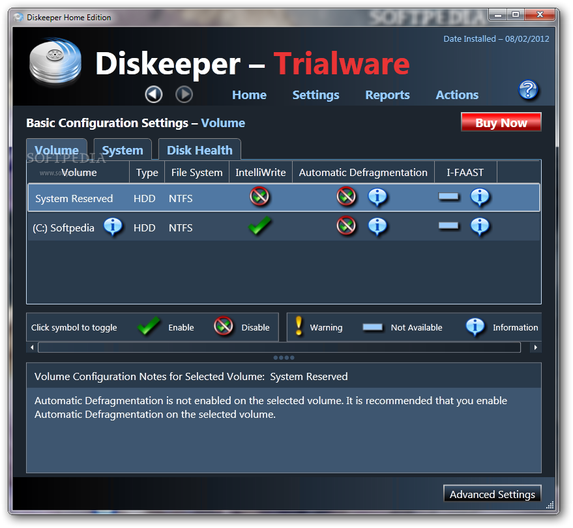Viewport: 573px width, 528px height.
Task: Switch to the System tab
Action: point(123,149)
